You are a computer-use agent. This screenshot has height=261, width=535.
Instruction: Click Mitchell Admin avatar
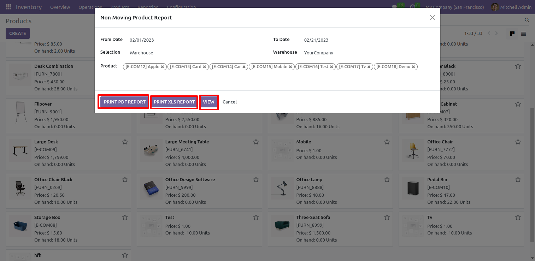pyautogui.click(x=495, y=7)
